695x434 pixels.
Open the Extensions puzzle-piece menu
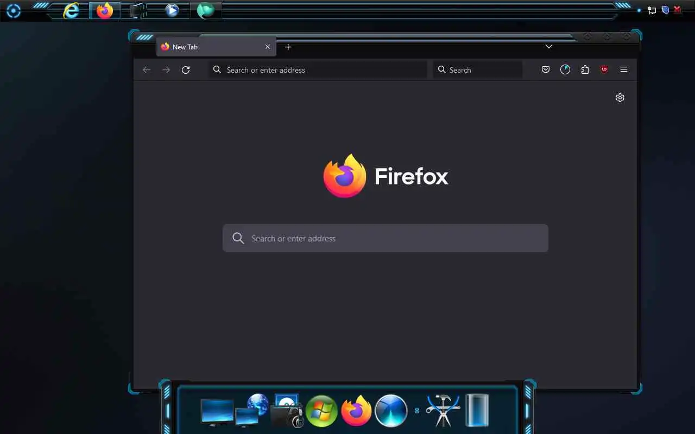click(x=585, y=69)
